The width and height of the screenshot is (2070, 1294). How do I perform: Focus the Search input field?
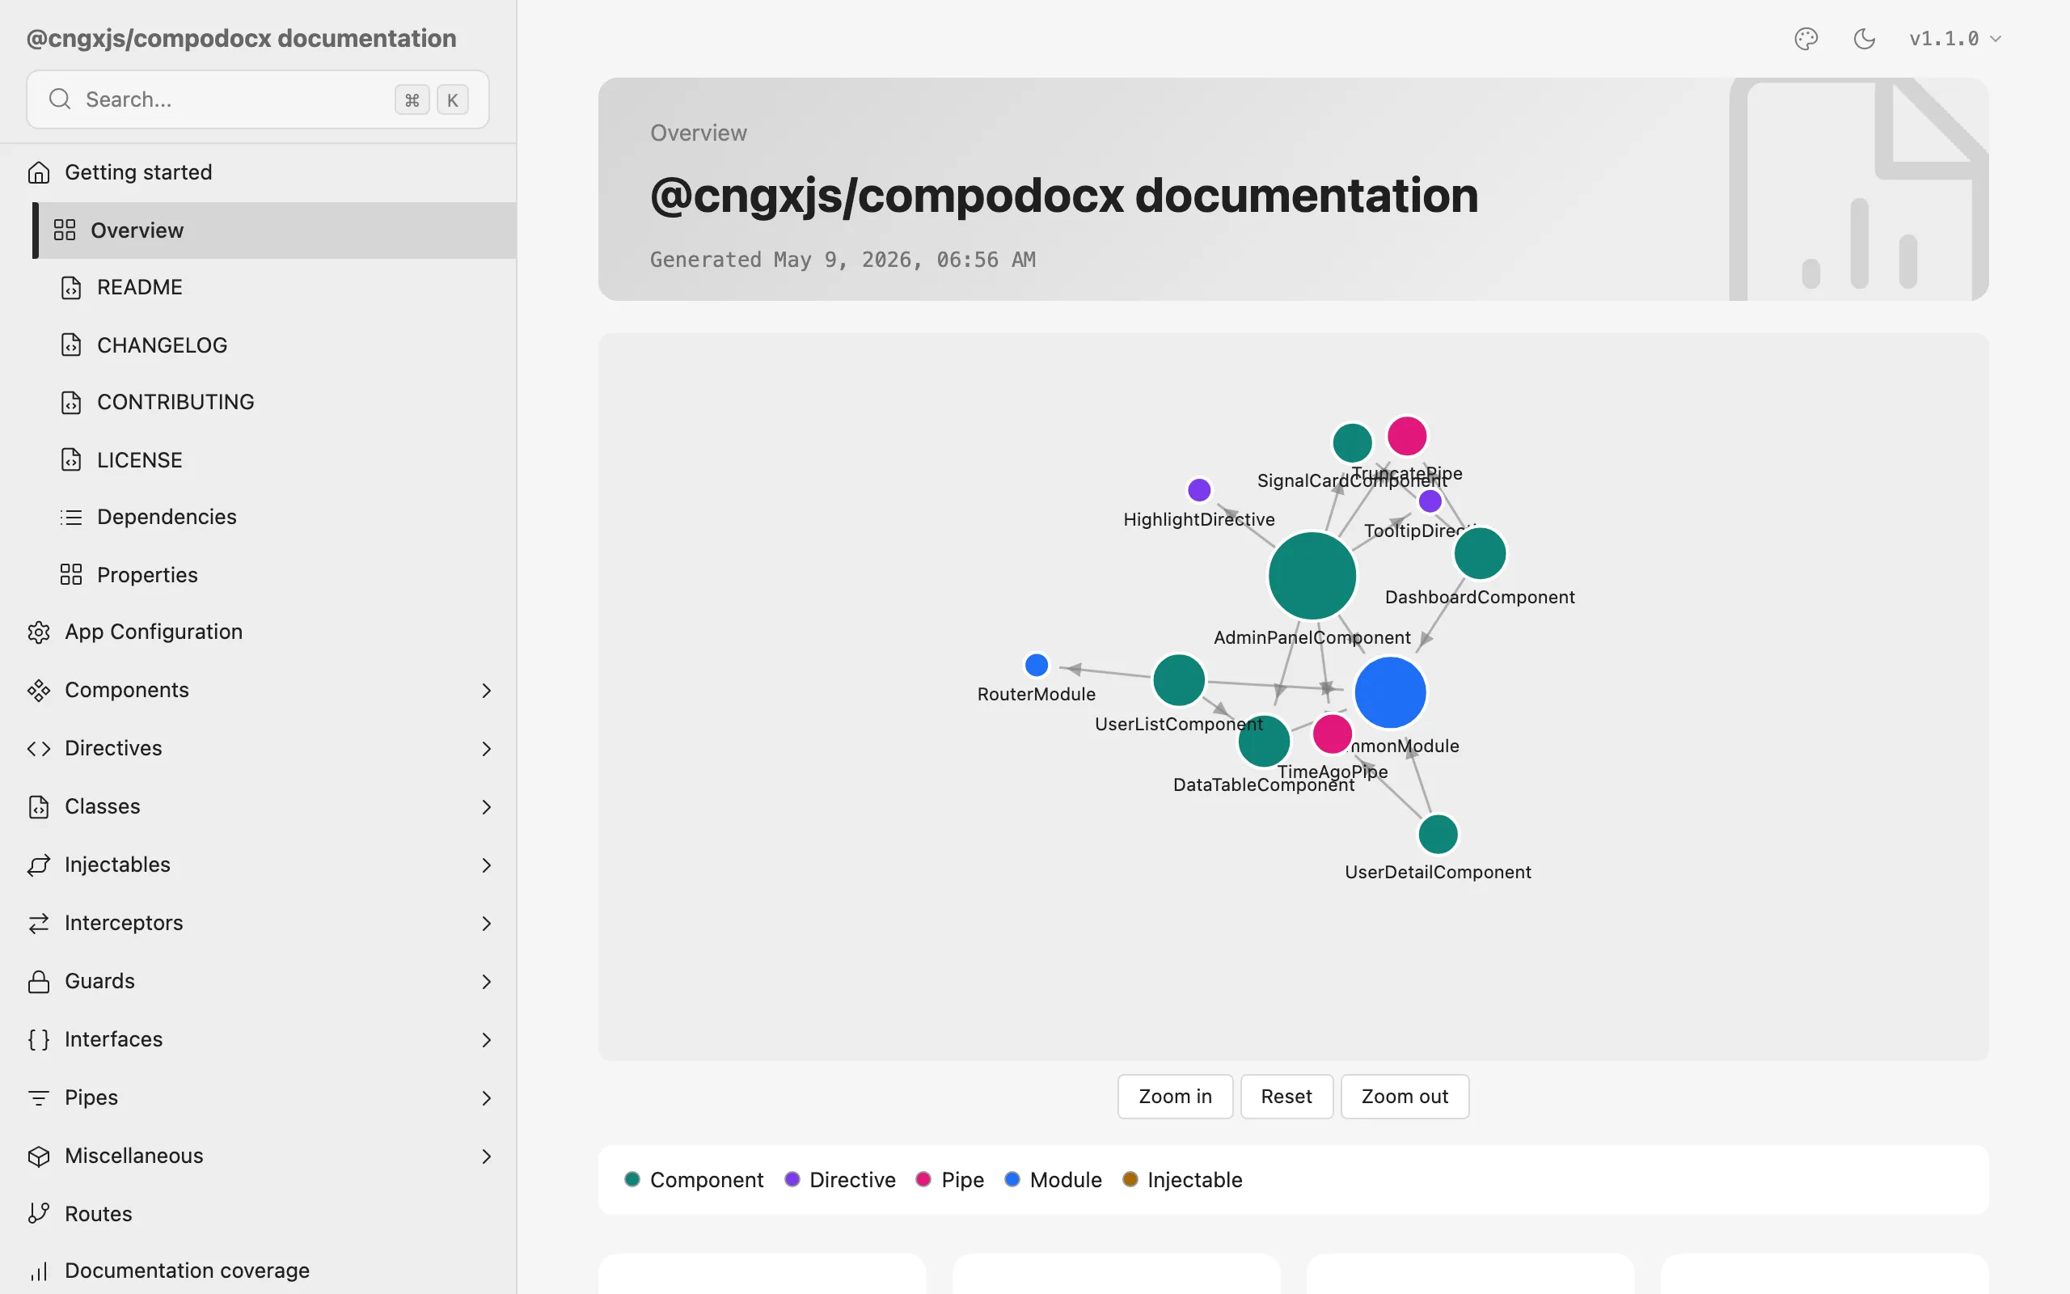(257, 99)
